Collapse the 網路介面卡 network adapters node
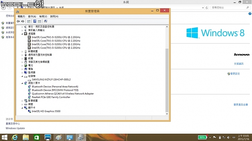Viewport: 252px width, 141px height. point(22,83)
